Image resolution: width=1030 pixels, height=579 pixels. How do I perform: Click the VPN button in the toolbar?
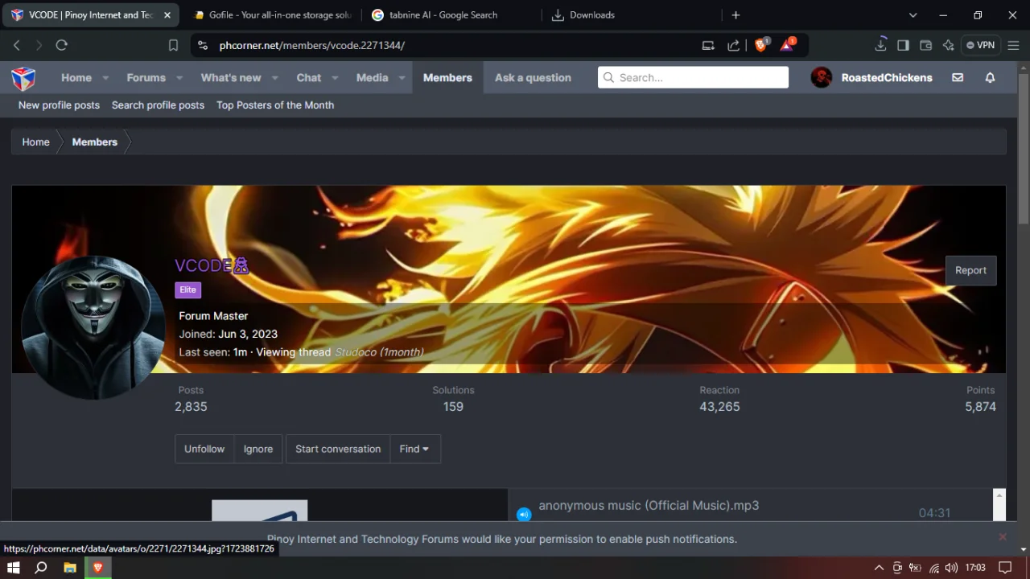point(980,45)
